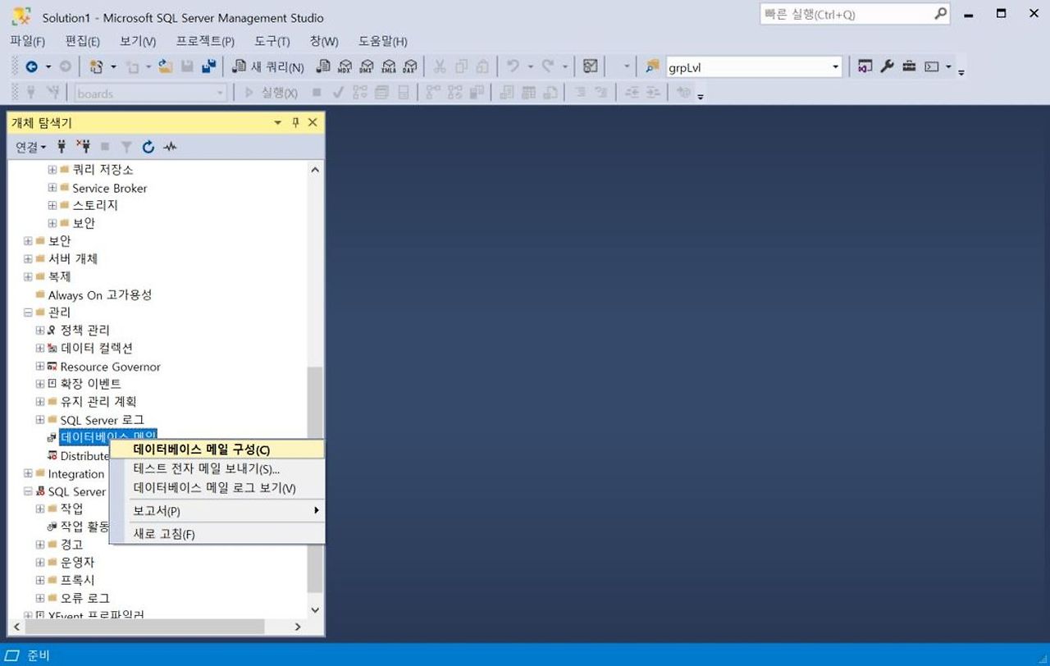Choose 데이터베이스 메일 구성(C) from context menu
Viewport: 1050px width, 666px height.
click(217, 449)
